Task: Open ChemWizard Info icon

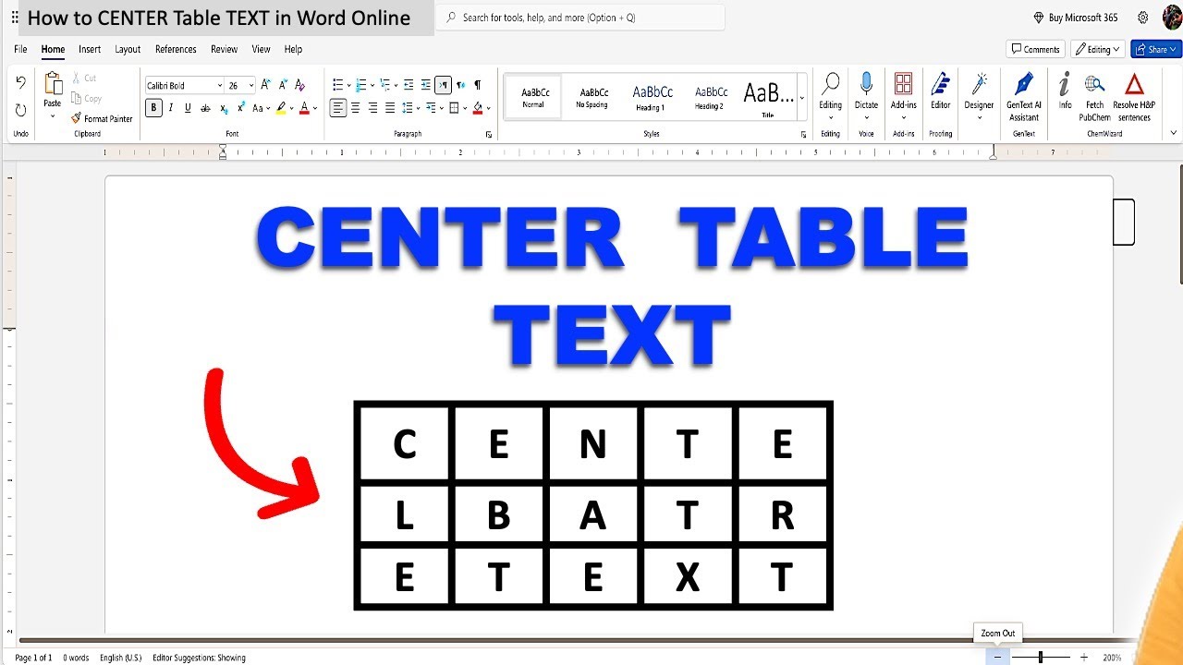Action: click(1065, 92)
